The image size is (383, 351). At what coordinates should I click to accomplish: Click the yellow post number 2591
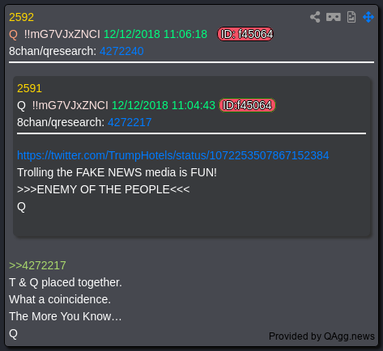point(29,88)
